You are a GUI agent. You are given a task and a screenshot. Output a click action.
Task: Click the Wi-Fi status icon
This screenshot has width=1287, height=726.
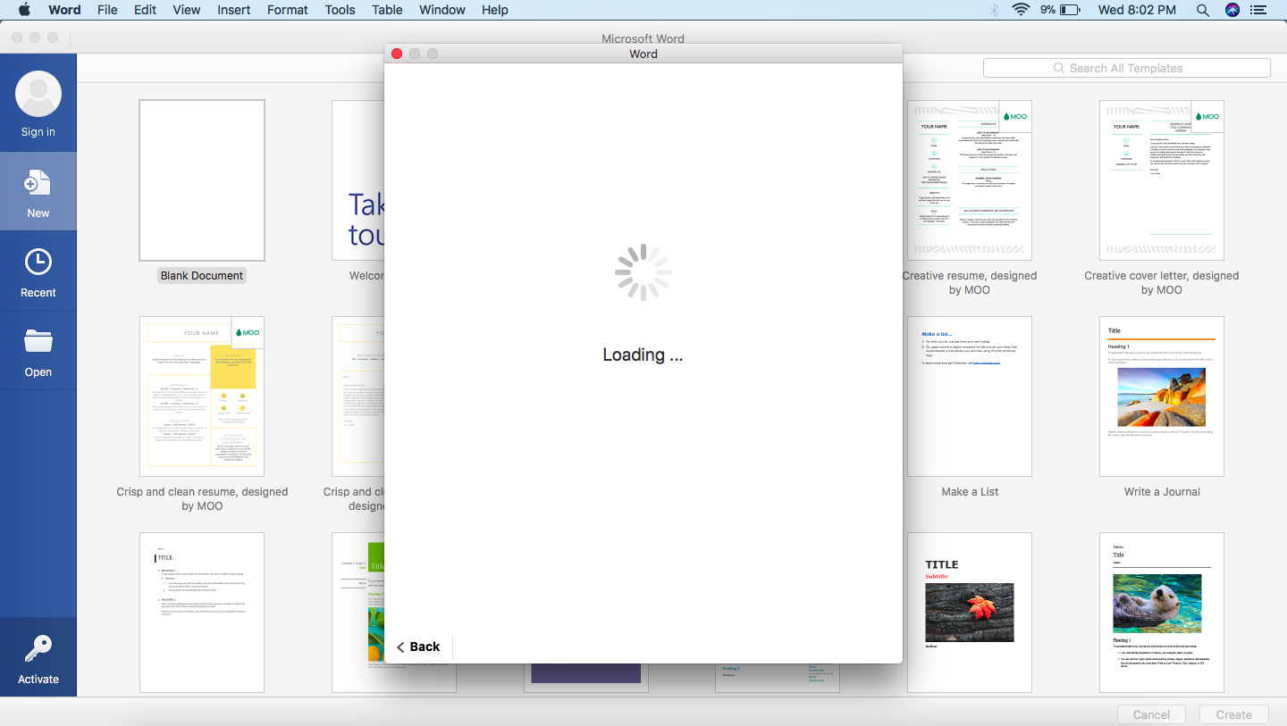1021,10
